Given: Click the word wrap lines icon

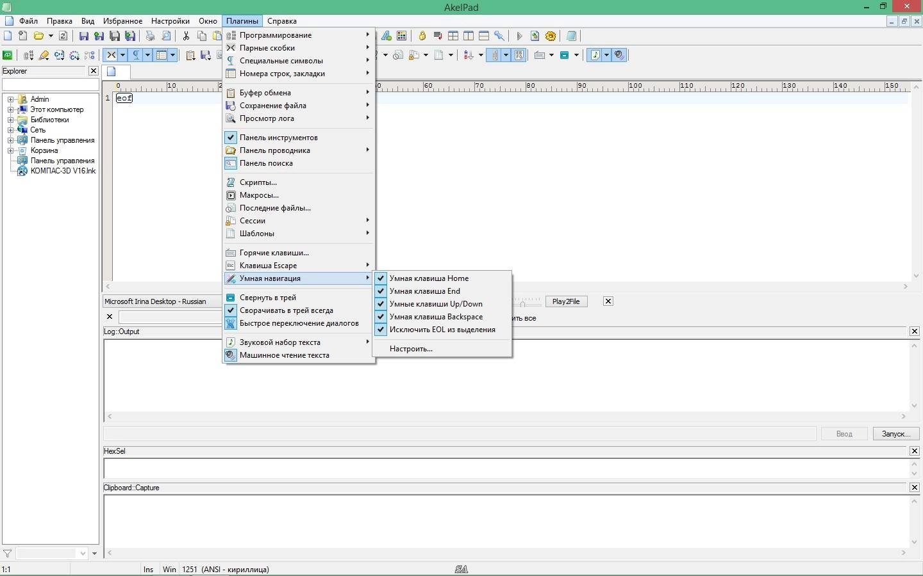Looking at the screenshot, I should [x=438, y=36].
